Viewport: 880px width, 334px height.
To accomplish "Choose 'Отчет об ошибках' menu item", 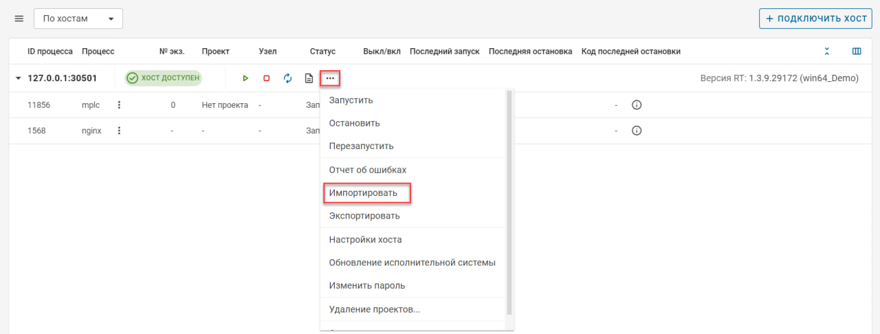I will pyautogui.click(x=413, y=170).
